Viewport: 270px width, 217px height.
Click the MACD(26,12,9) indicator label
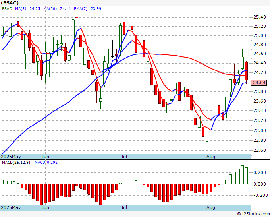tap(16, 163)
